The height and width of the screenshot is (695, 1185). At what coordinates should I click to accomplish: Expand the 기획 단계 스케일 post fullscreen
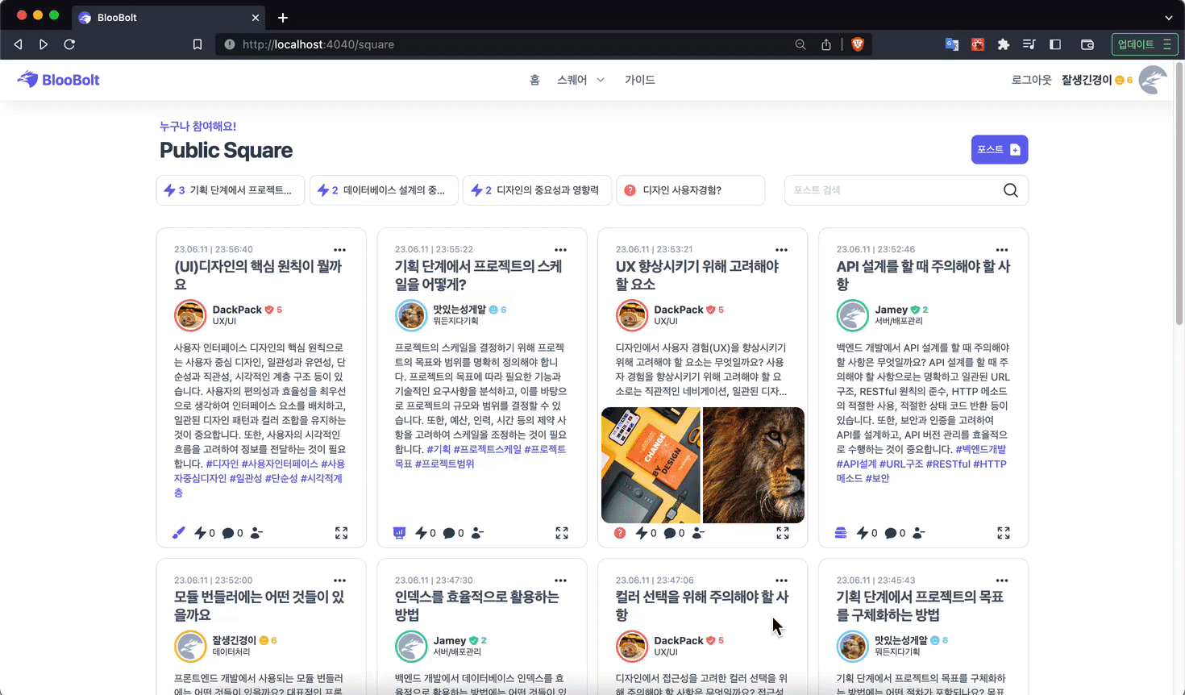point(562,533)
